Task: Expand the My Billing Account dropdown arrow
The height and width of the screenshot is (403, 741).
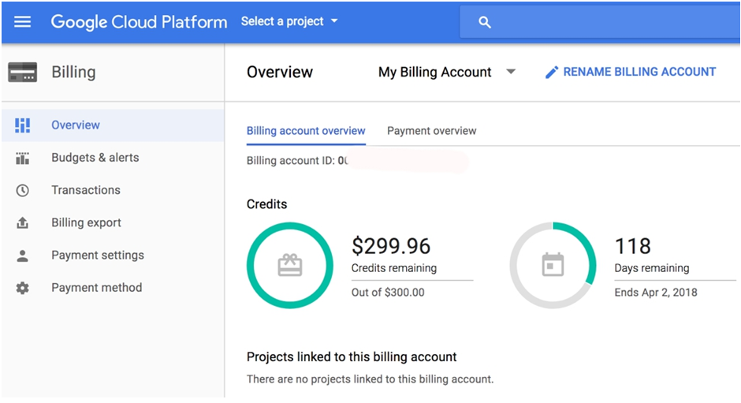Action: pos(511,72)
